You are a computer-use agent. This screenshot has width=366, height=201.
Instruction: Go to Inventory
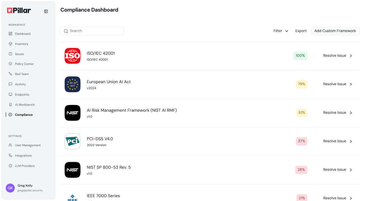(22, 44)
